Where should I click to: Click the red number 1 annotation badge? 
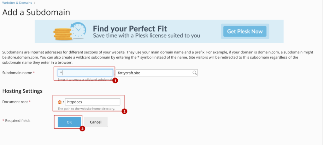click(x=115, y=81)
